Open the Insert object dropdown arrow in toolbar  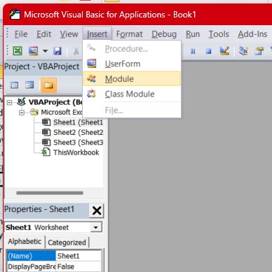click(46, 51)
